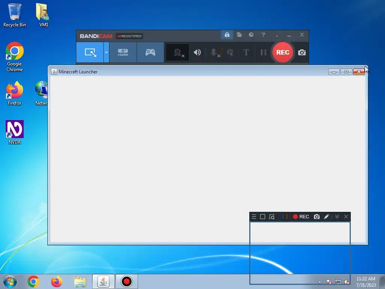The width and height of the screenshot is (385, 289).
Task: Open Bandicam scheduled recording clock icon
Action: [251, 35]
